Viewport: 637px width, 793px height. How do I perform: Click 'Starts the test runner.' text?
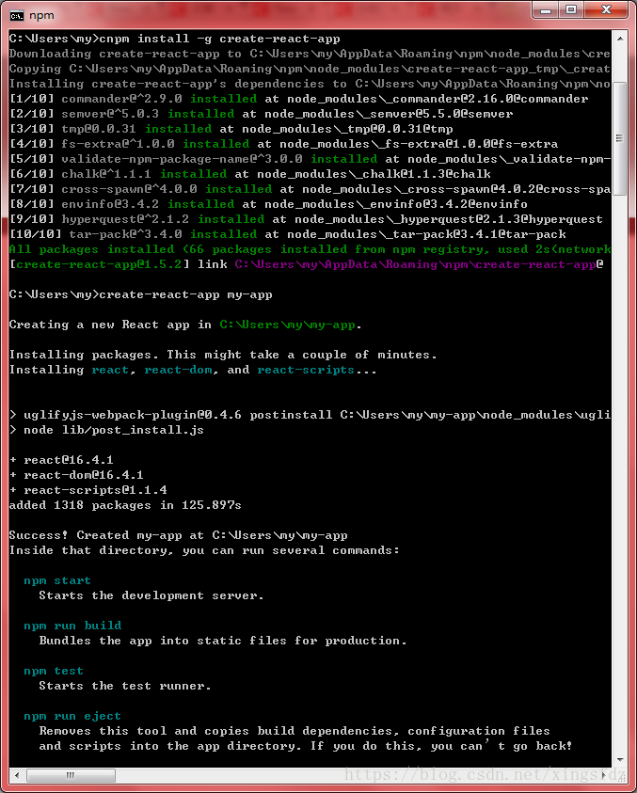(x=125, y=687)
